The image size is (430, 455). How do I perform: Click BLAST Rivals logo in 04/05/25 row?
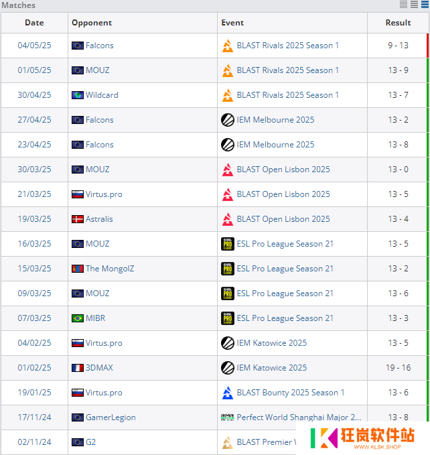pos(228,46)
